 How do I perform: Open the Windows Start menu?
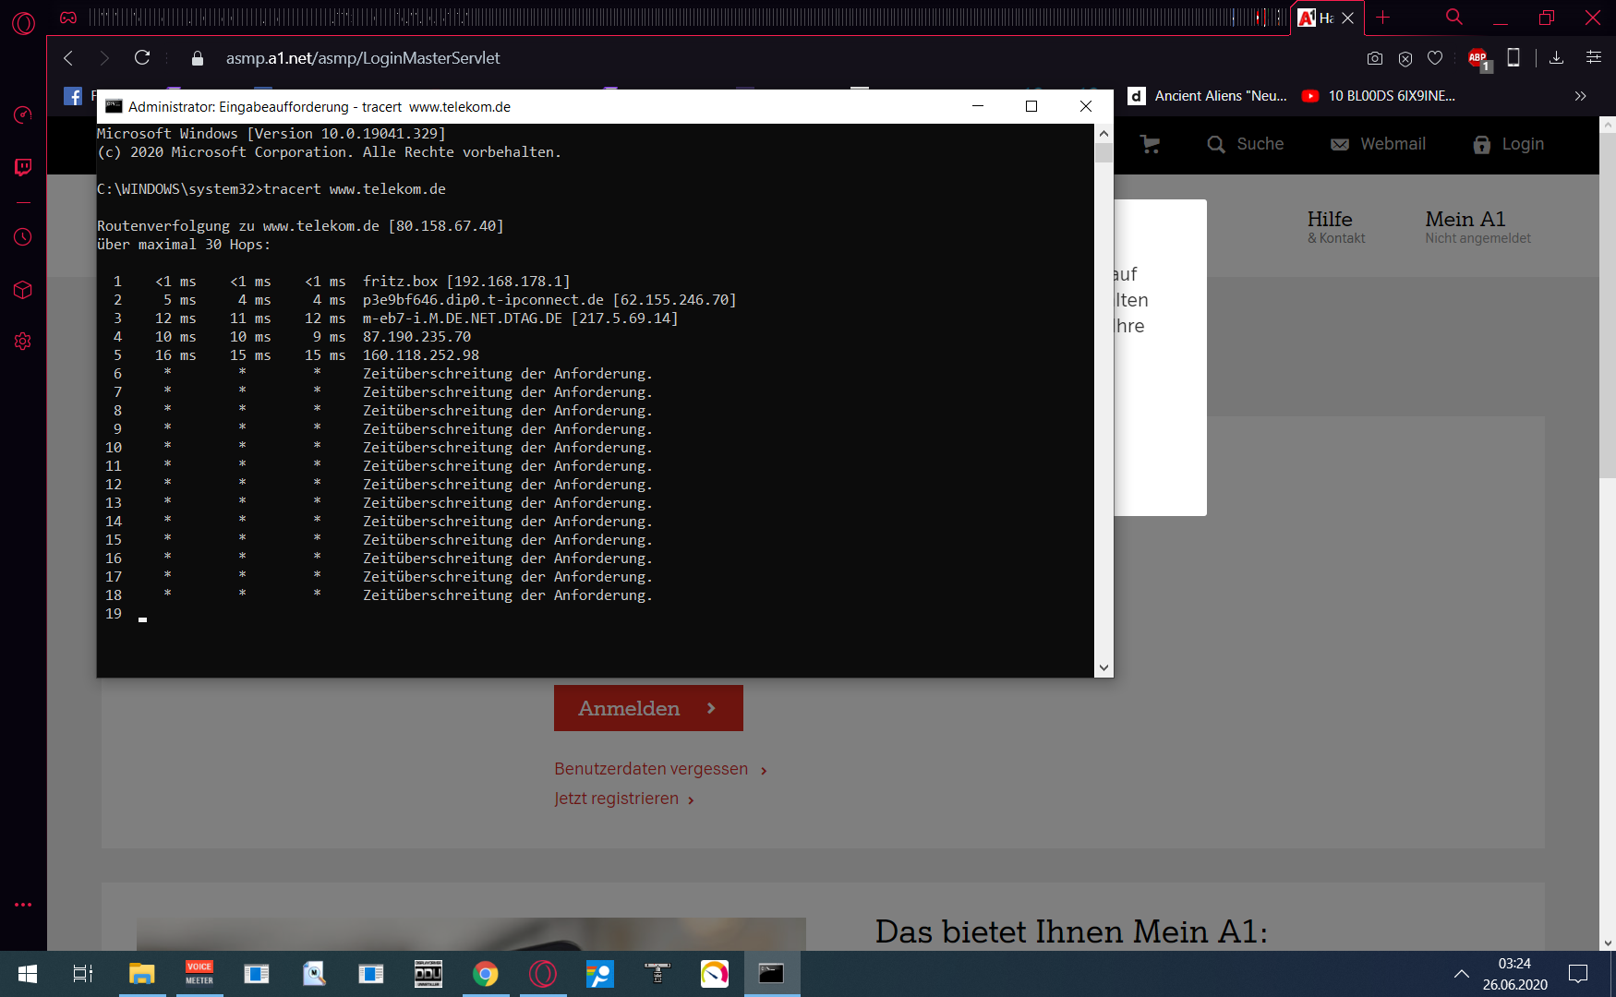pos(28,974)
